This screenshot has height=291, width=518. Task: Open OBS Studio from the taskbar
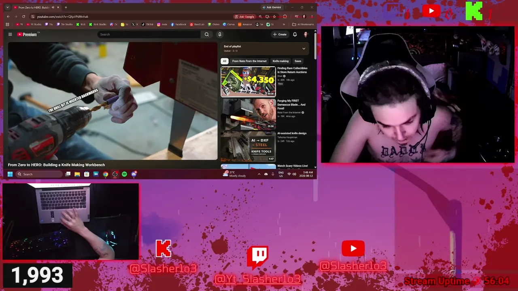coord(115,174)
